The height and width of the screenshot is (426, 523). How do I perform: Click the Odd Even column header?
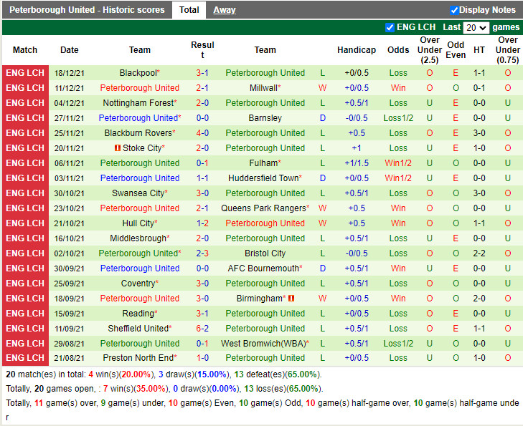point(456,50)
